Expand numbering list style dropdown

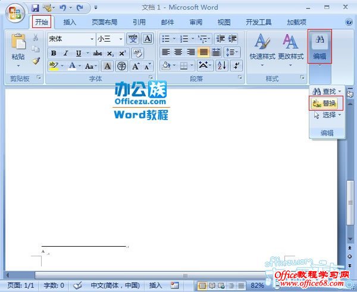tap(193, 39)
